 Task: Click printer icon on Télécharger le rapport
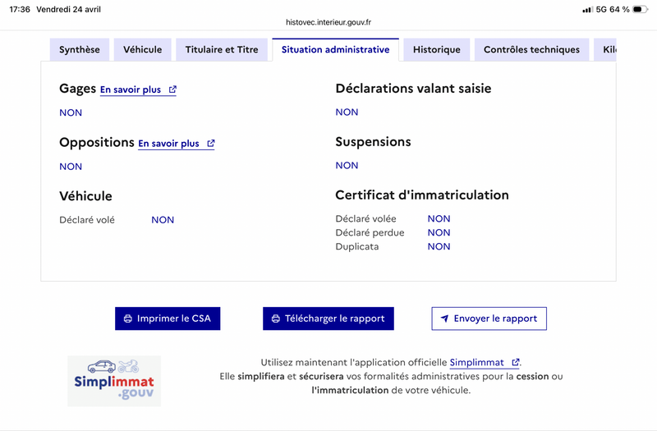pyautogui.click(x=276, y=319)
